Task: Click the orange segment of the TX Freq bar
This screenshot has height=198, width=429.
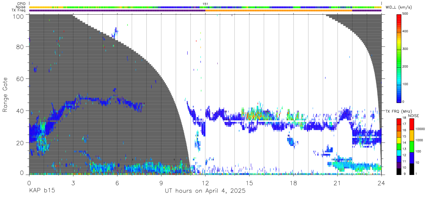Action: (x=278, y=10)
